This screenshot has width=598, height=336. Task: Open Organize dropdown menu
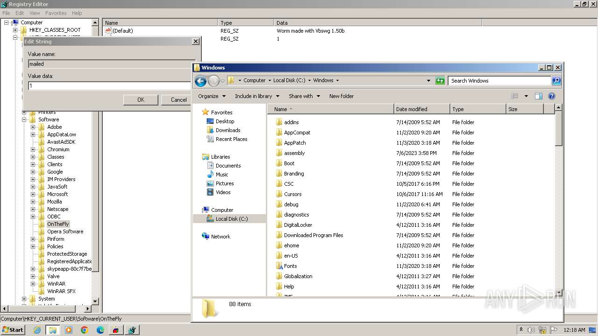pos(212,96)
